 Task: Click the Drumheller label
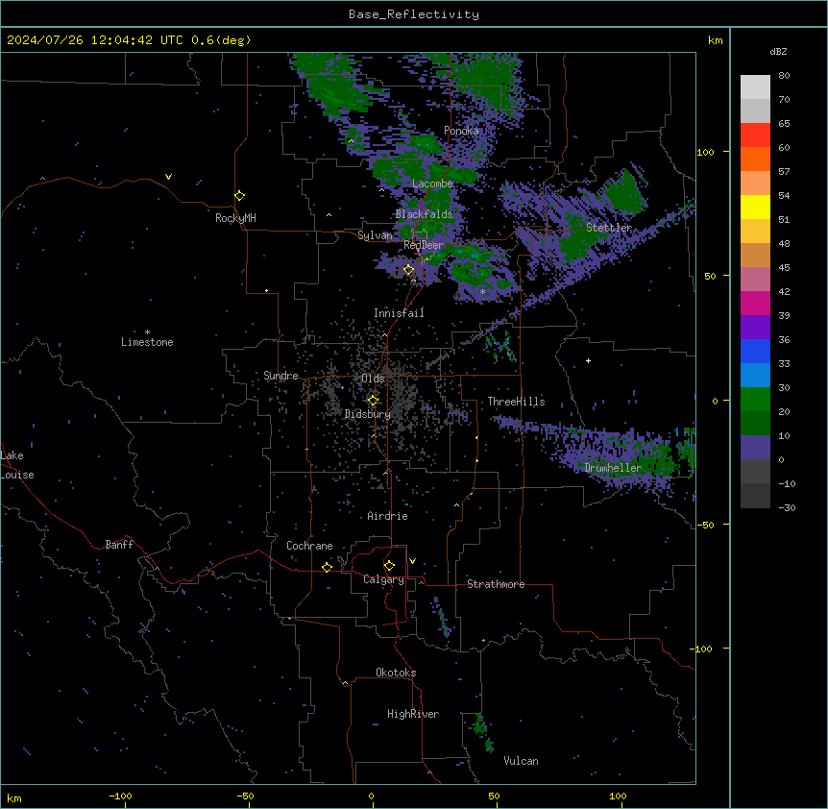[613, 468]
